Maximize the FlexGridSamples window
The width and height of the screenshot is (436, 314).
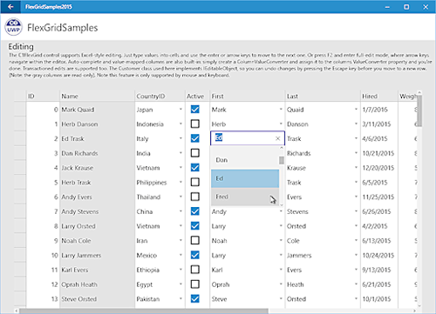[x=406, y=7]
